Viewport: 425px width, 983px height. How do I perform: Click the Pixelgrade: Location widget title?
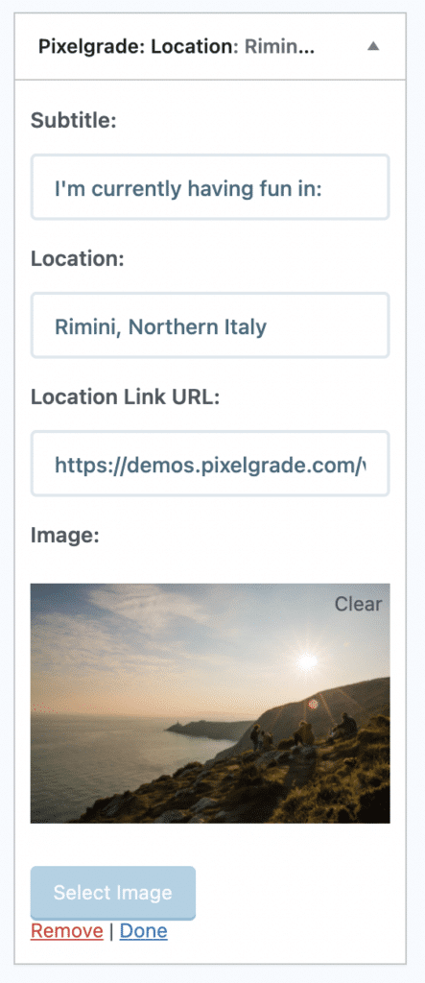pyautogui.click(x=177, y=47)
